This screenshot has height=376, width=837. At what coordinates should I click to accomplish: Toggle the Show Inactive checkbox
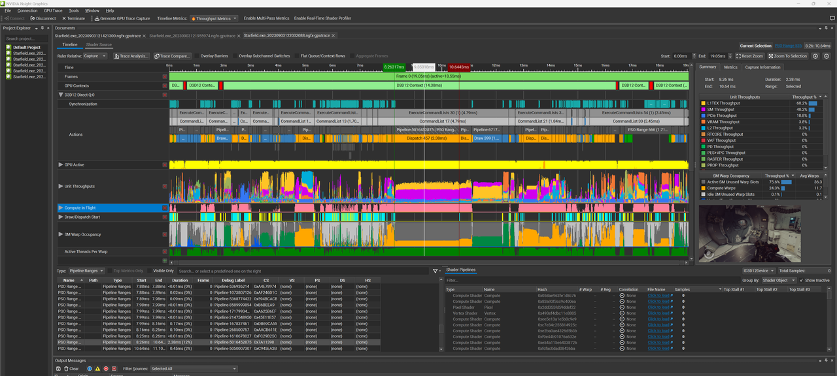(802, 280)
